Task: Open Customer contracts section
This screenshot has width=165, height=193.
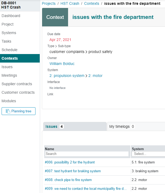Action: [18, 92]
